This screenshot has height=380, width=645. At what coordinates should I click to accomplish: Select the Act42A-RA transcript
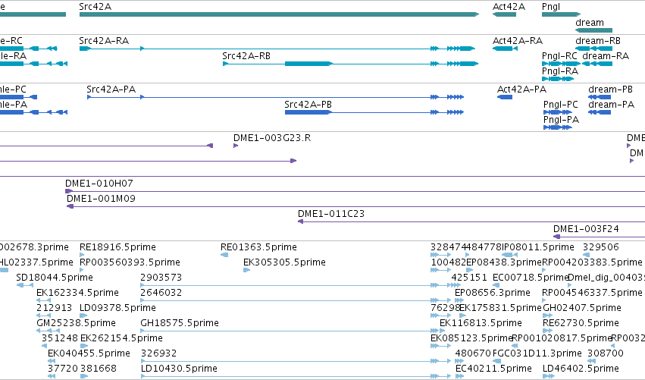tap(505, 49)
